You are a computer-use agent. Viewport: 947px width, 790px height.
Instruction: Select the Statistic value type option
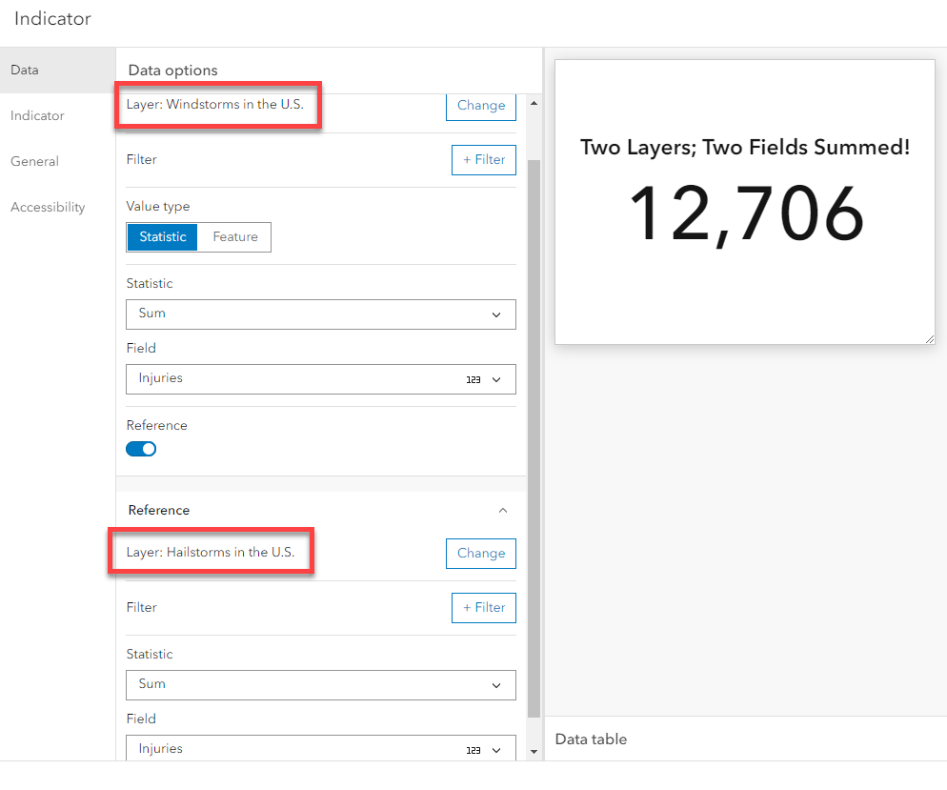coord(162,236)
